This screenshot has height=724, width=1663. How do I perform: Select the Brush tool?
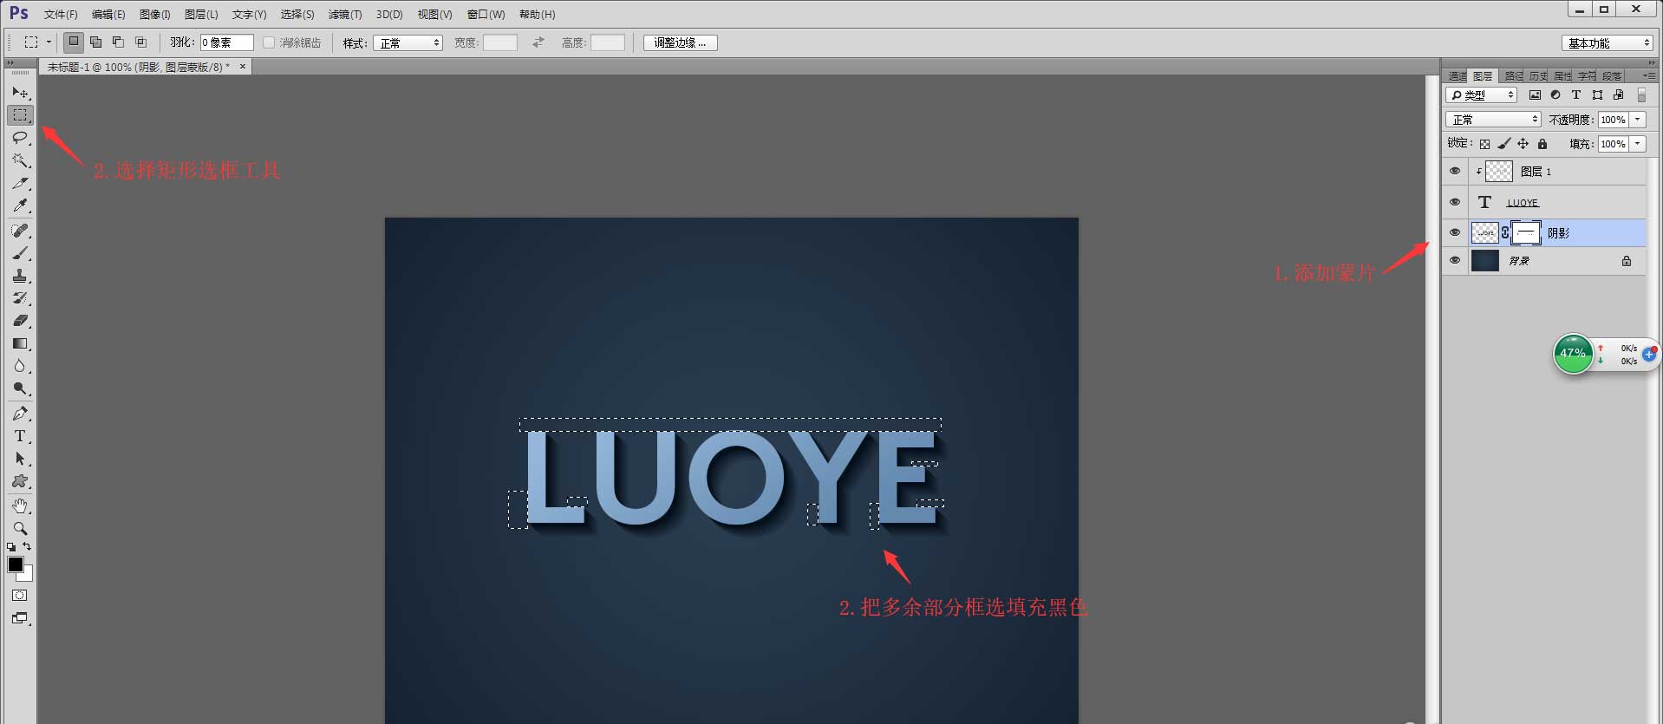pos(20,252)
